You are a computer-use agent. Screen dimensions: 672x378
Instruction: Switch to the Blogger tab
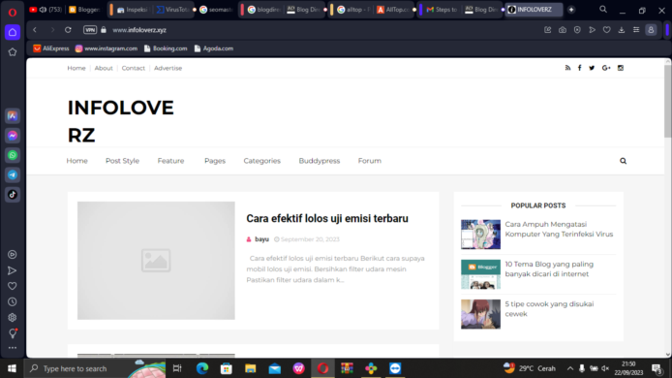point(85,10)
